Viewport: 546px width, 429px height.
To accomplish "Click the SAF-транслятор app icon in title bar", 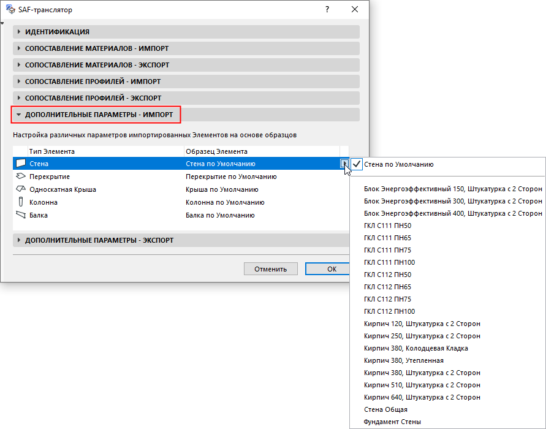I will point(11,9).
